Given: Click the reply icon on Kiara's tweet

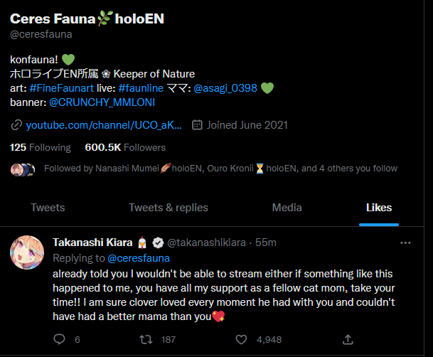Looking at the screenshot, I should [x=60, y=339].
